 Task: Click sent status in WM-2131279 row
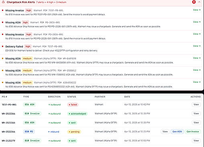(72, 141)
